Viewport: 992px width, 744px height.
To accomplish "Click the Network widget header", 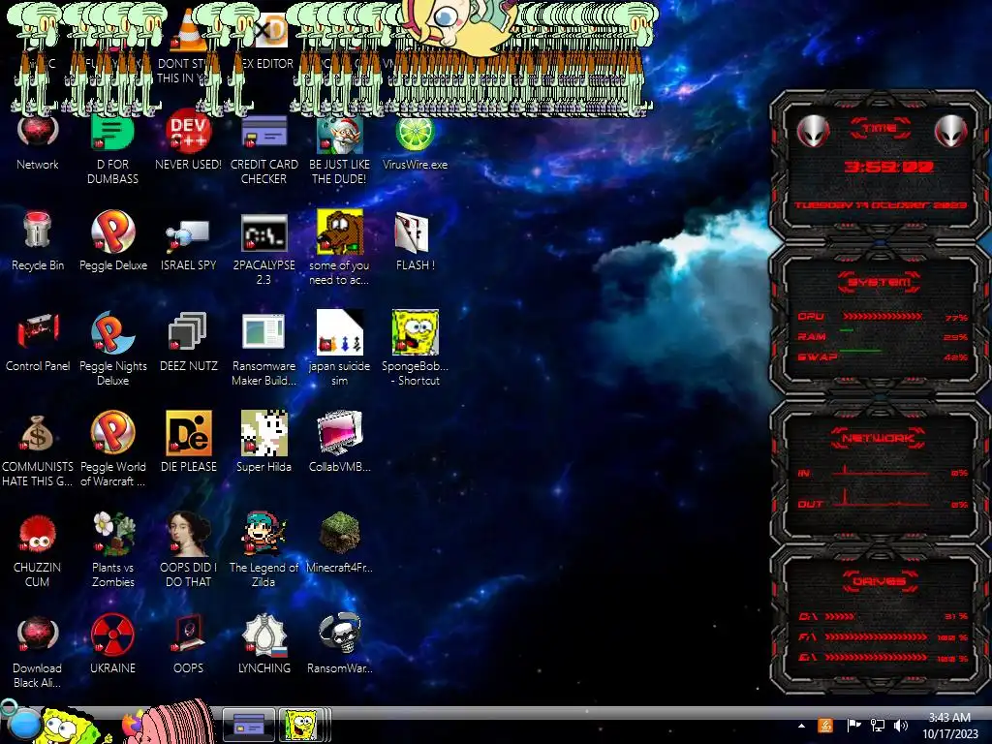I will coord(878,438).
